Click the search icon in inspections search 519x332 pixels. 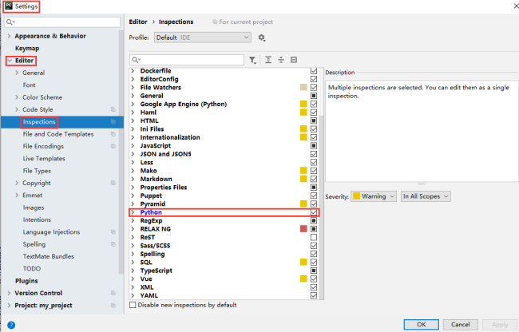[x=136, y=60]
